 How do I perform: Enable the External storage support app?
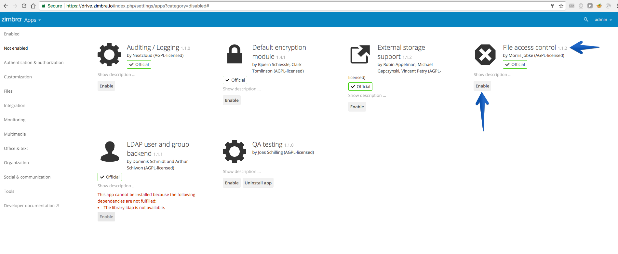[x=357, y=107]
